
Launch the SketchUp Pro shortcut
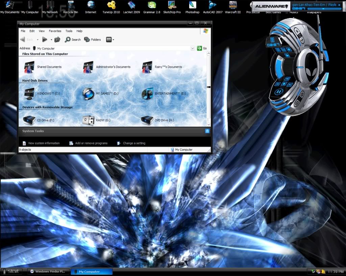pos(172,7)
